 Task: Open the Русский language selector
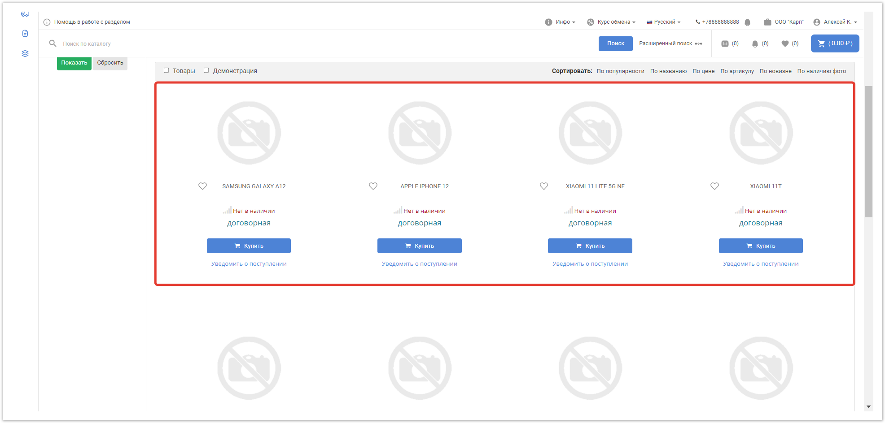pyautogui.click(x=664, y=22)
